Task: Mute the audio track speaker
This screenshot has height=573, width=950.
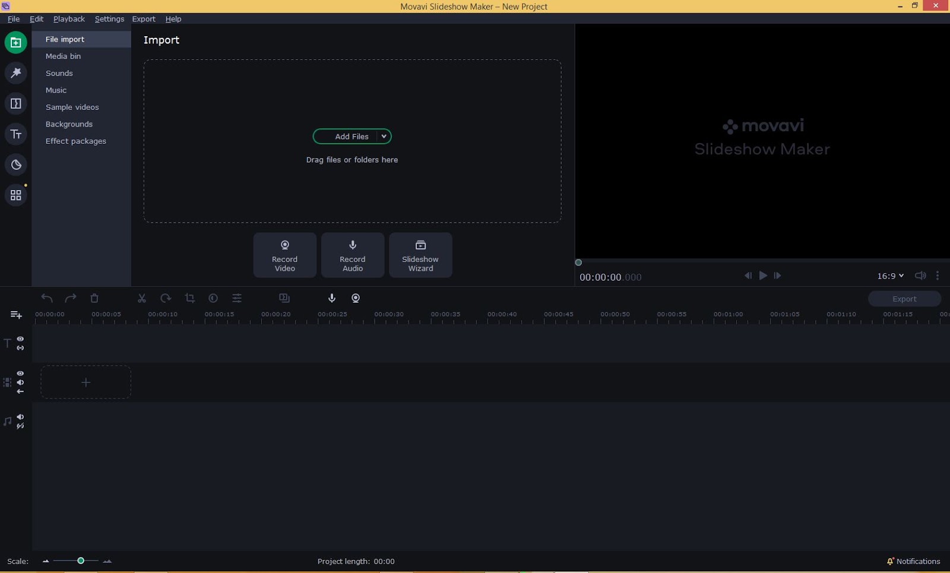Action: pyautogui.click(x=20, y=417)
